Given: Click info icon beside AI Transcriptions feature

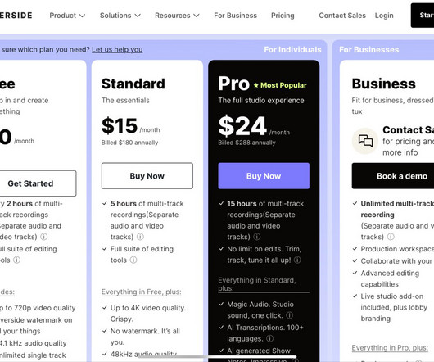Looking at the screenshot, I should pyautogui.click(x=270, y=338).
